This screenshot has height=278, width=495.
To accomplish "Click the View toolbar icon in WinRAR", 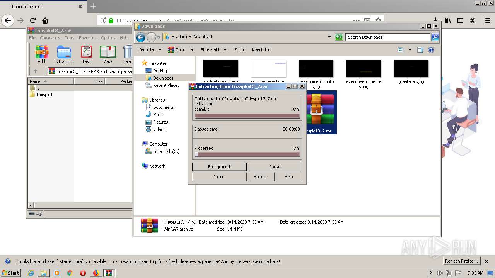I will pos(108,54).
